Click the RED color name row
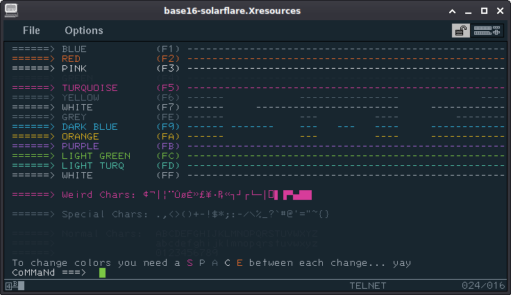The width and height of the screenshot is (511, 295). tap(71, 59)
